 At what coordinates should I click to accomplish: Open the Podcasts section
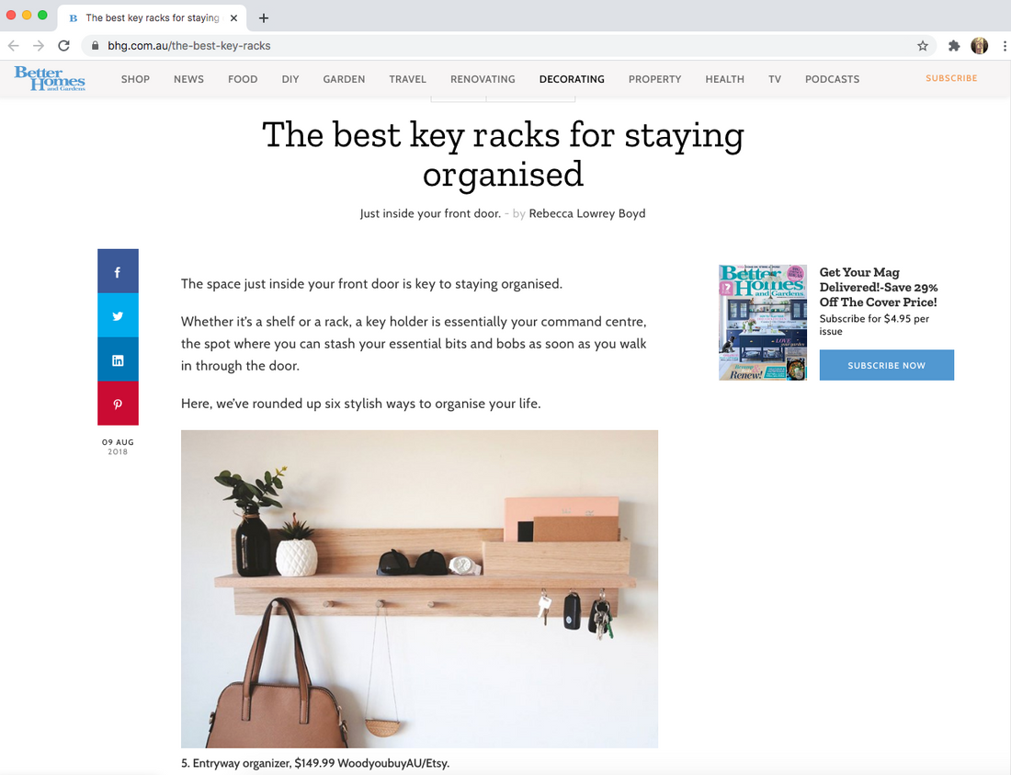pyautogui.click(x=832, y=79)
